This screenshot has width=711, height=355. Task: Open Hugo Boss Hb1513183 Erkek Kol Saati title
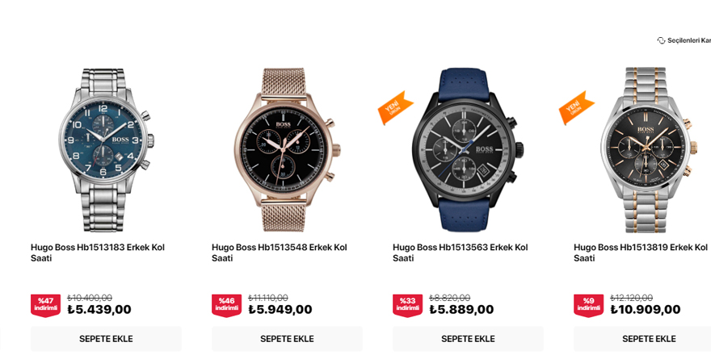[x=98, y=253]
